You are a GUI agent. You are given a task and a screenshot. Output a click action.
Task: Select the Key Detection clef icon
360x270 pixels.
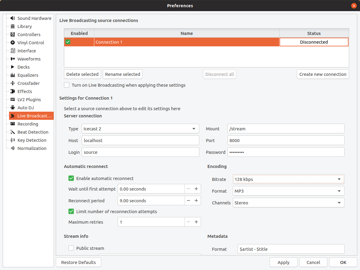(13, 140)
